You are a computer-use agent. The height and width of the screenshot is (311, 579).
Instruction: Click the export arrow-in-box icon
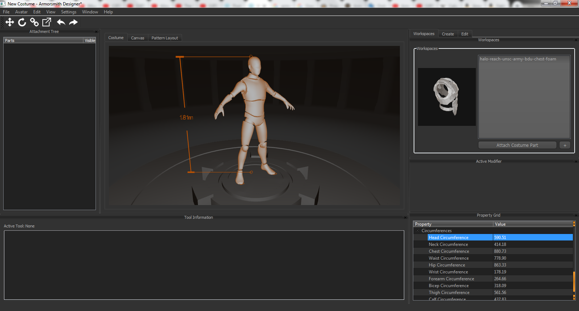point(47,22)
